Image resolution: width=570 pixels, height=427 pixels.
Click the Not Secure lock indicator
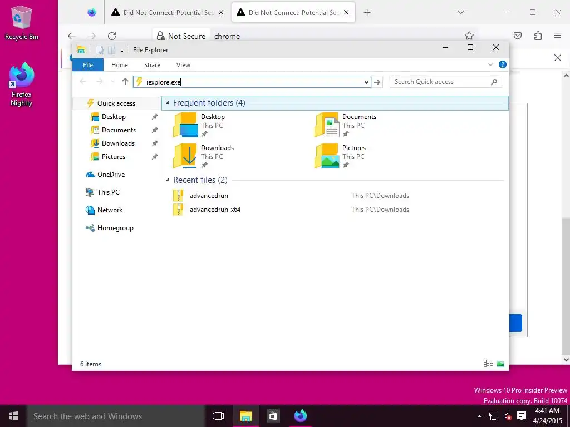(x=181, y=36)
